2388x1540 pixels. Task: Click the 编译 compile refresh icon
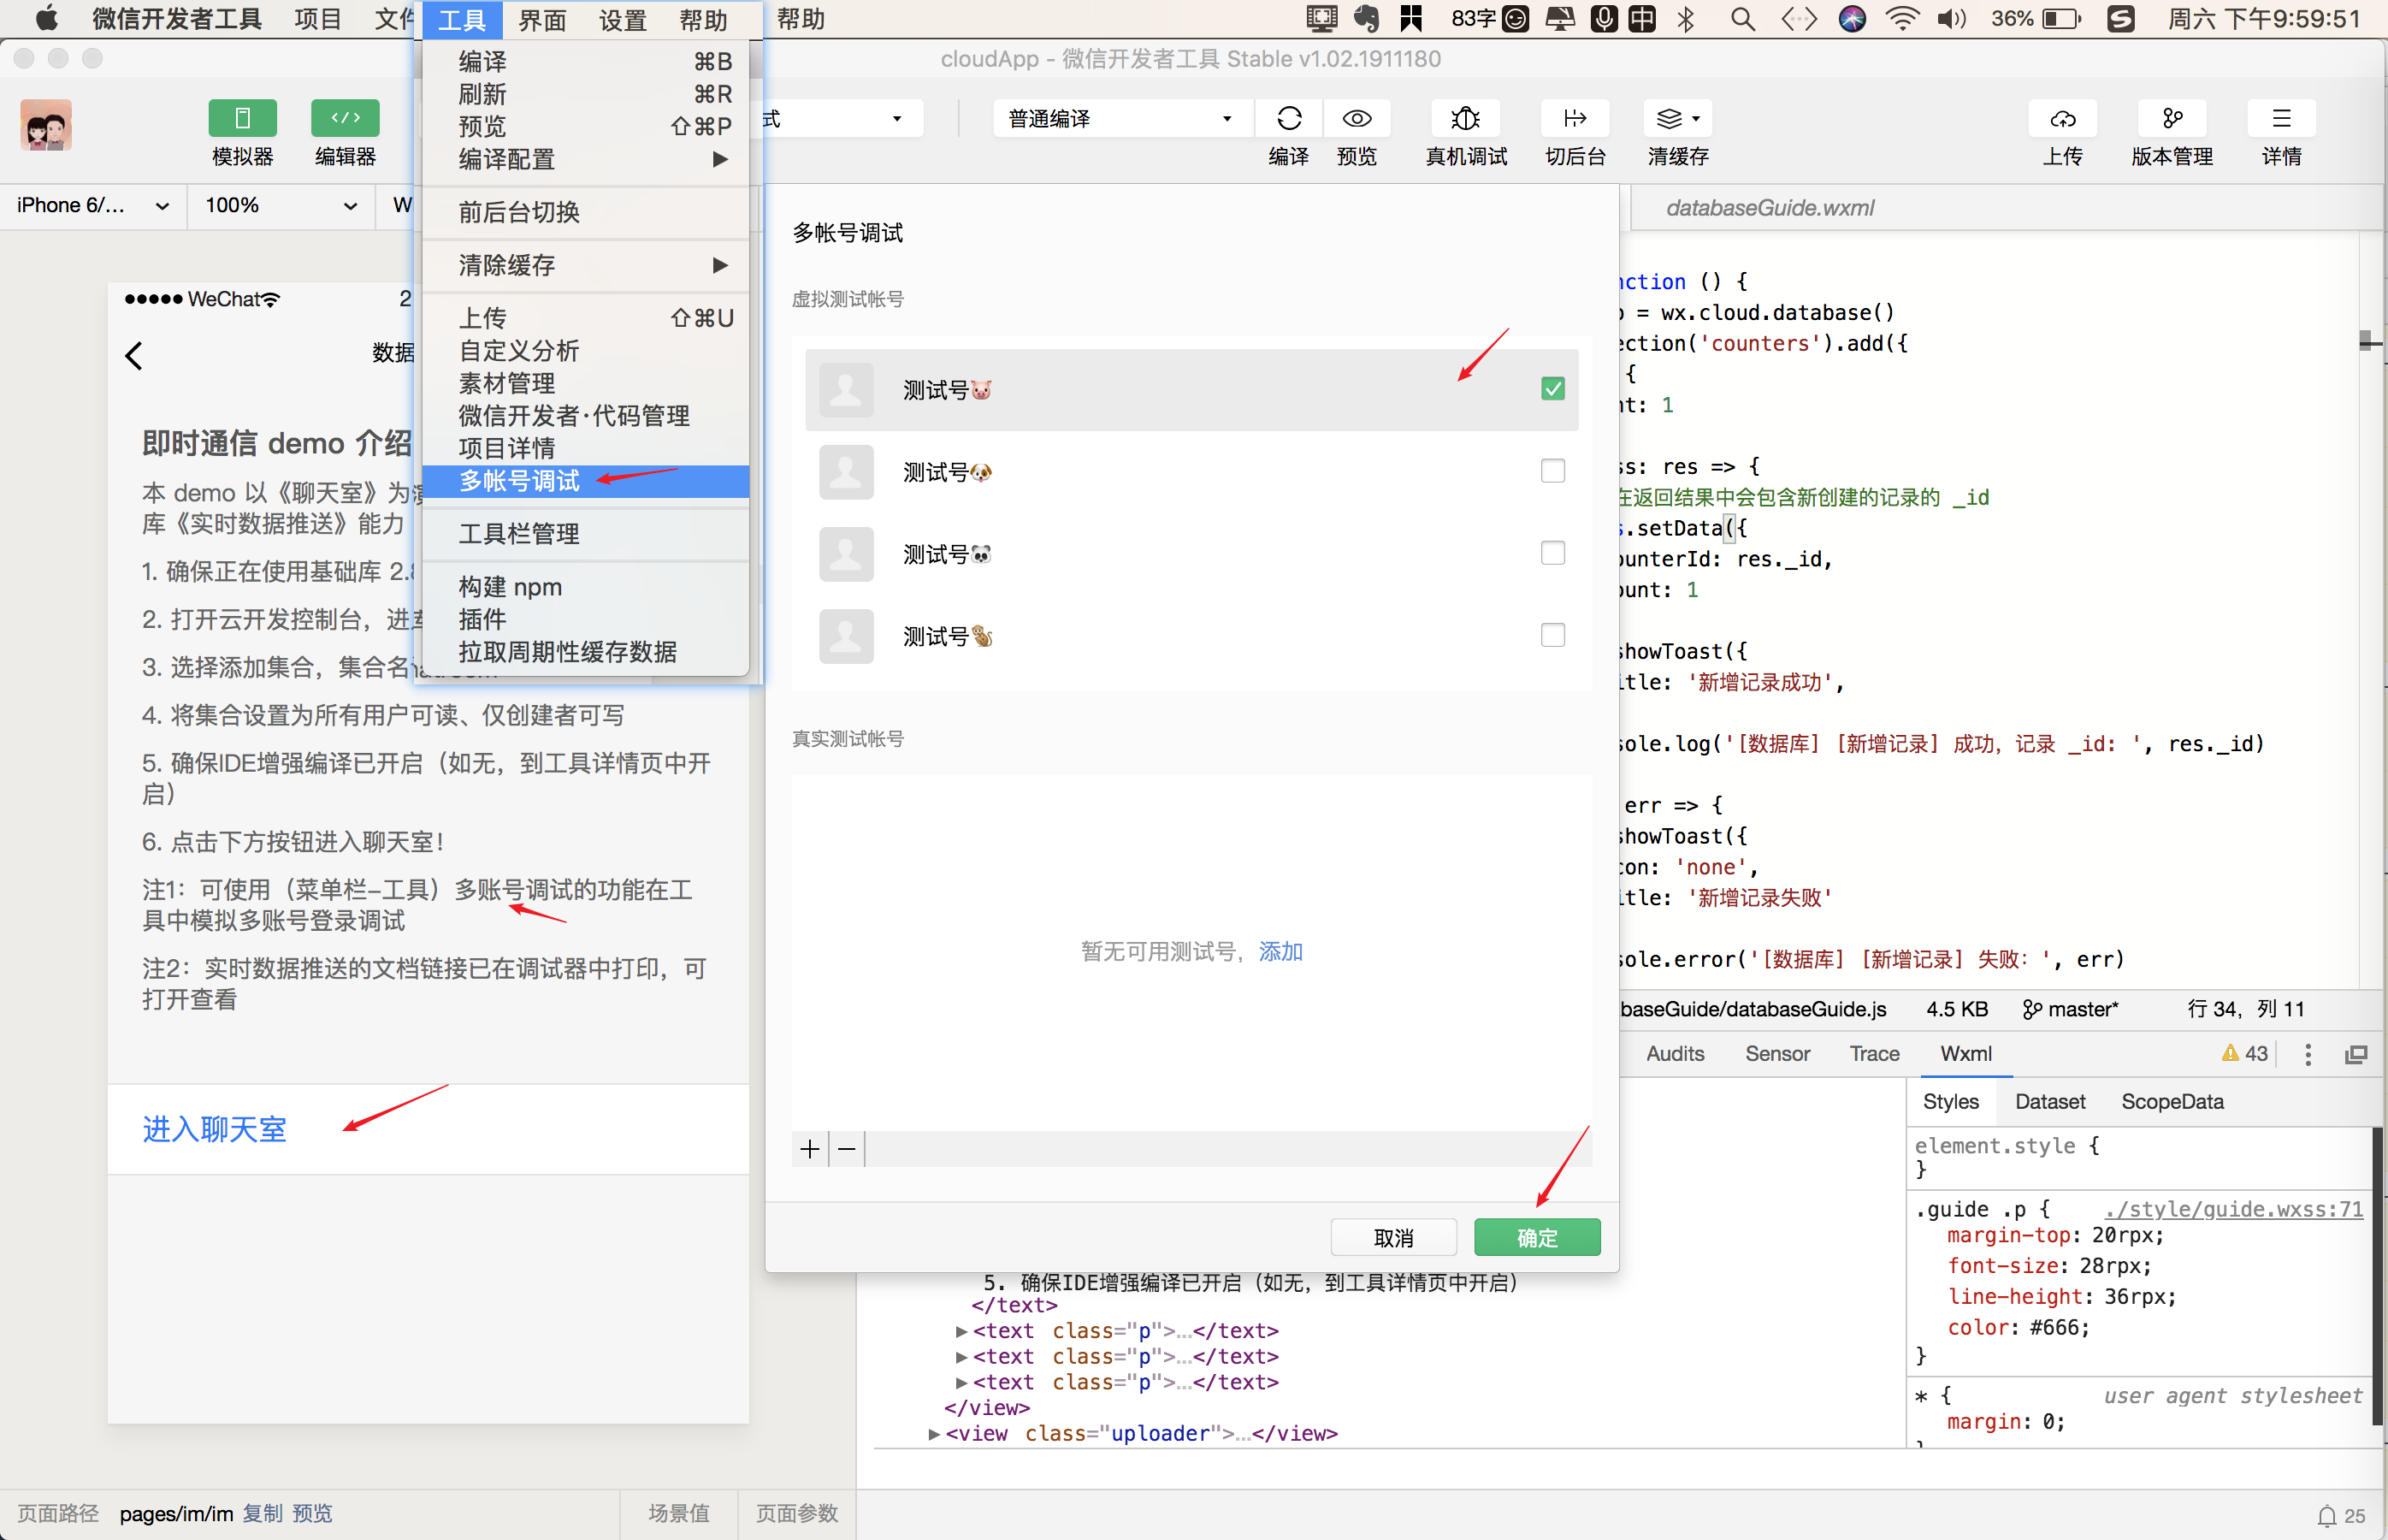(1288, 119)
